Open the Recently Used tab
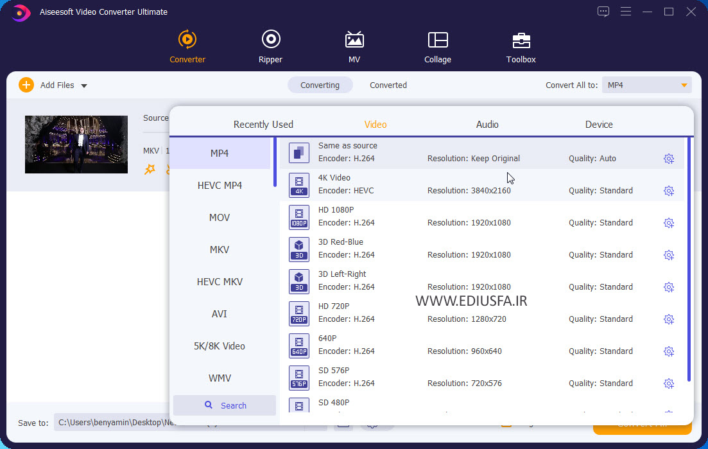Viewport: 708px width, 449px height. point(263,125)
